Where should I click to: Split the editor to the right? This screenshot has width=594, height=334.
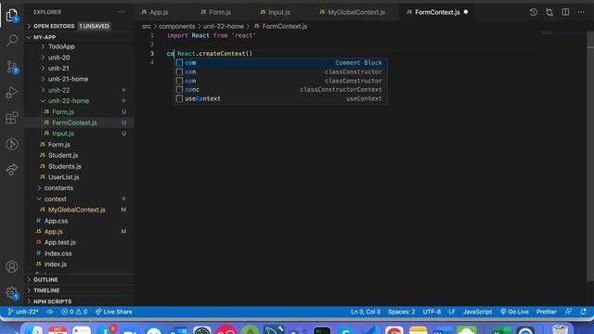tap(565, 12)
